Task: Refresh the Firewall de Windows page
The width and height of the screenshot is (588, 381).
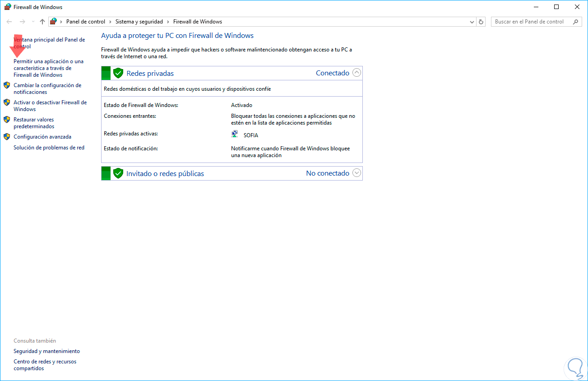Action: [x=481, y=22]
